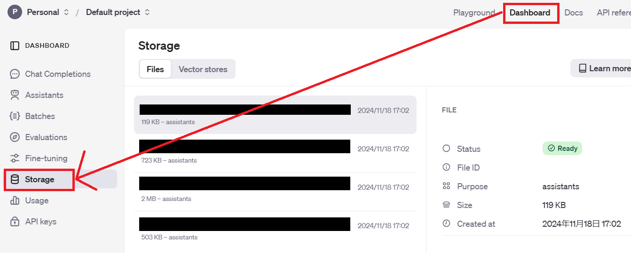Click the Usage bar chart icon
The width and height of the screenshot is (631, 253).
click(x=15, y=201)
